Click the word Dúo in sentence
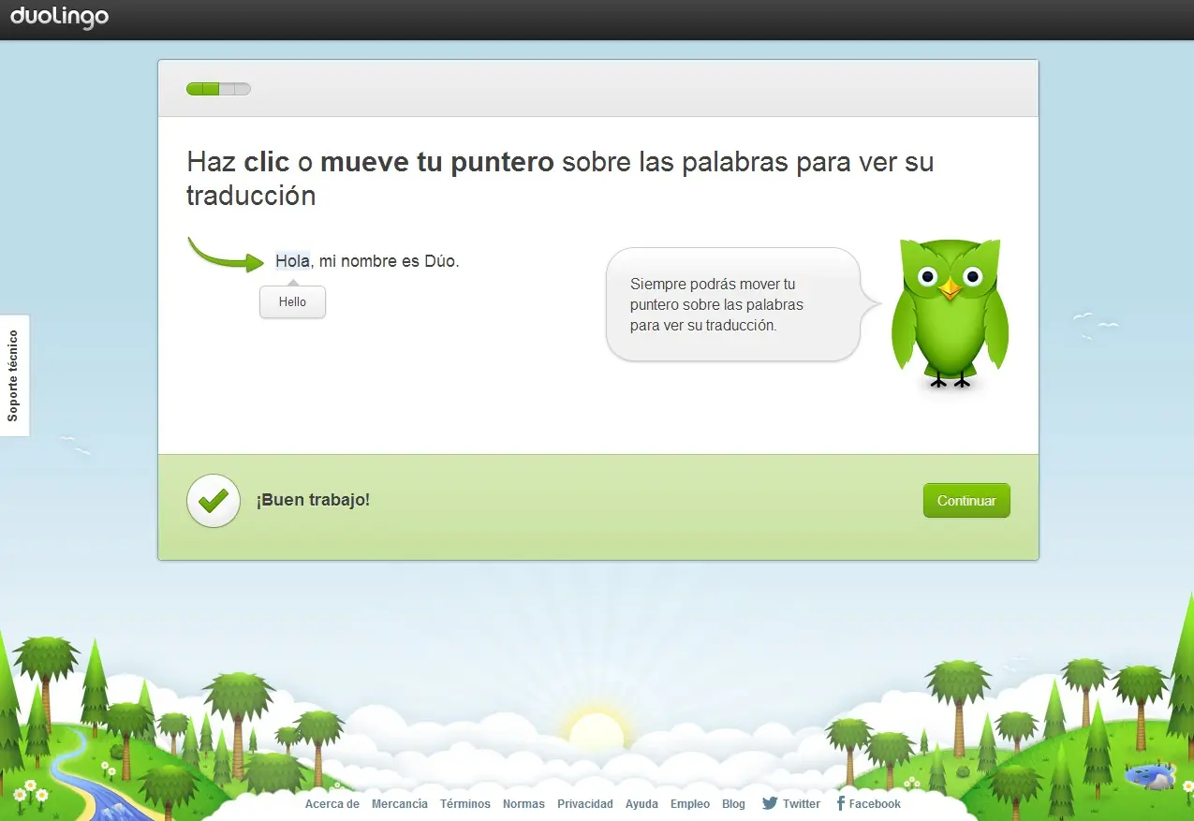Viewport: 1194px width, 821px height. point(439,261)
